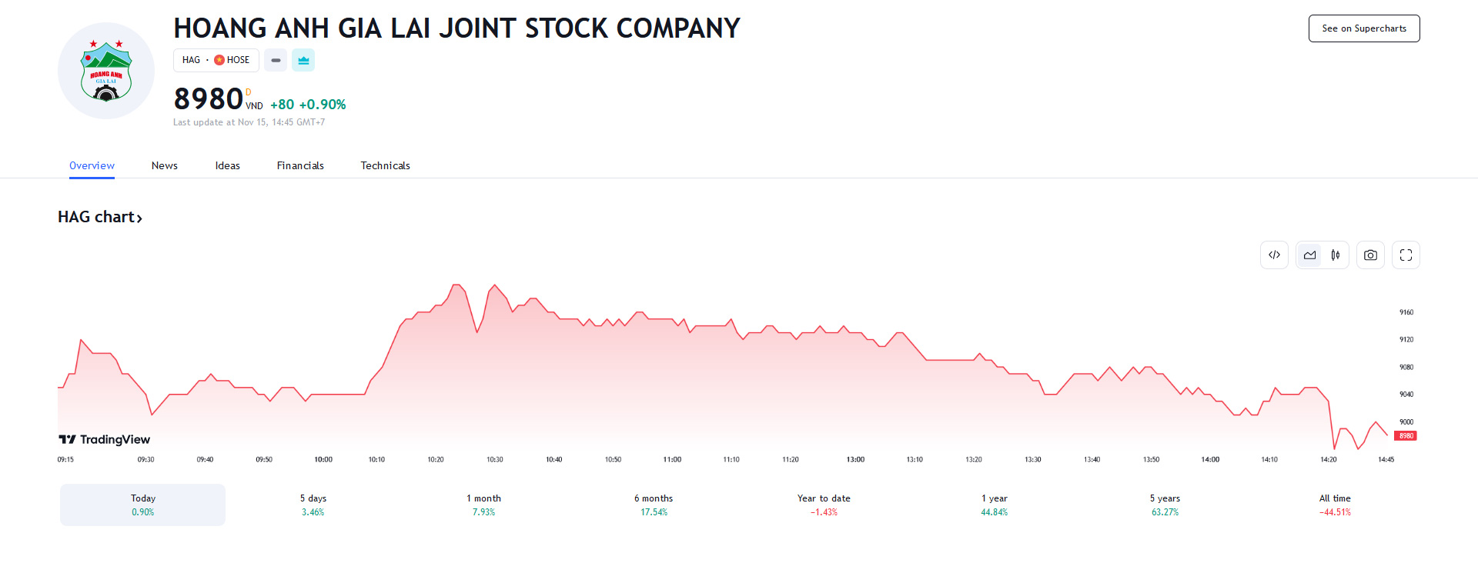Click the TradingView logo on chart
The image size is (1478, 563).
pyautogui.click(x=105, y=439)
